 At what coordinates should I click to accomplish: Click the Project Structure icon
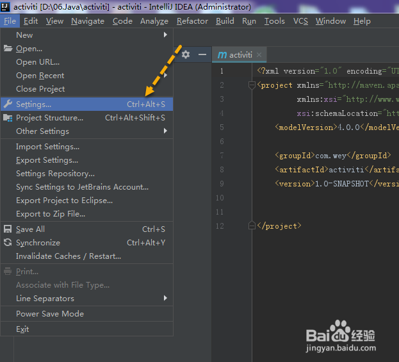[x=8, y=118]
